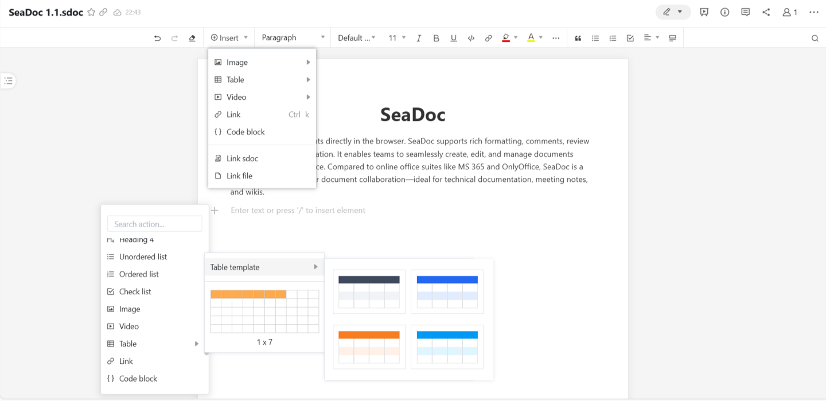The width and height of the screenshot is (826, 401).
Task: Select the orange header table template
Action: pyautogui.click(x=369, y=347)
